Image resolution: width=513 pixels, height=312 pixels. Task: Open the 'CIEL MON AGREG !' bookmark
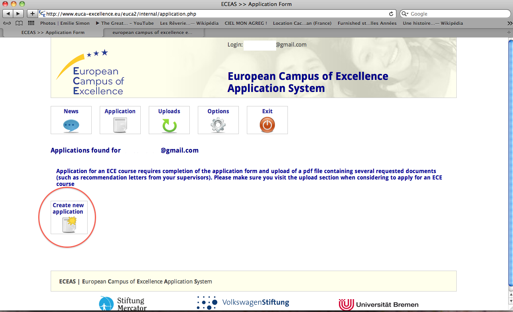[246, 23]
